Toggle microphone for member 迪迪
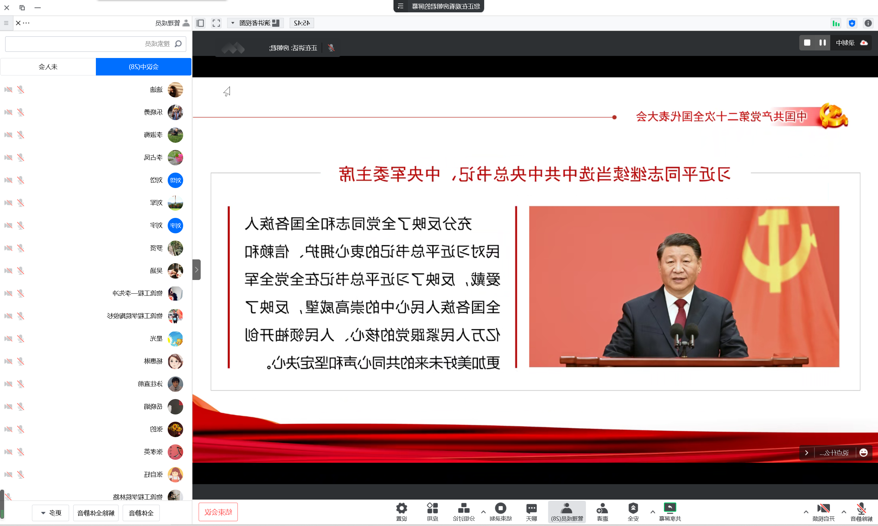Viewport: 878px width, 526px height. point(21,90)
